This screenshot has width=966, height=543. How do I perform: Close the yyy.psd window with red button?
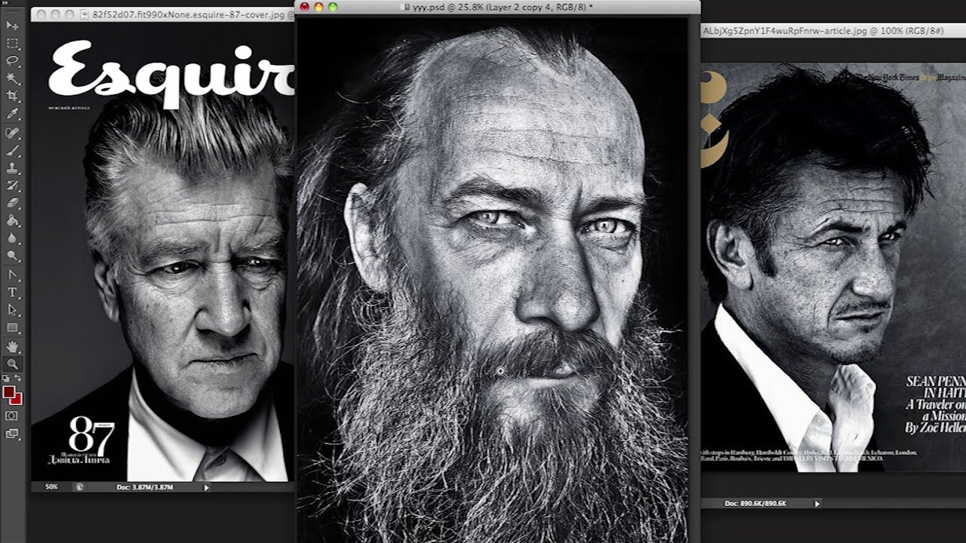point(304,7)
